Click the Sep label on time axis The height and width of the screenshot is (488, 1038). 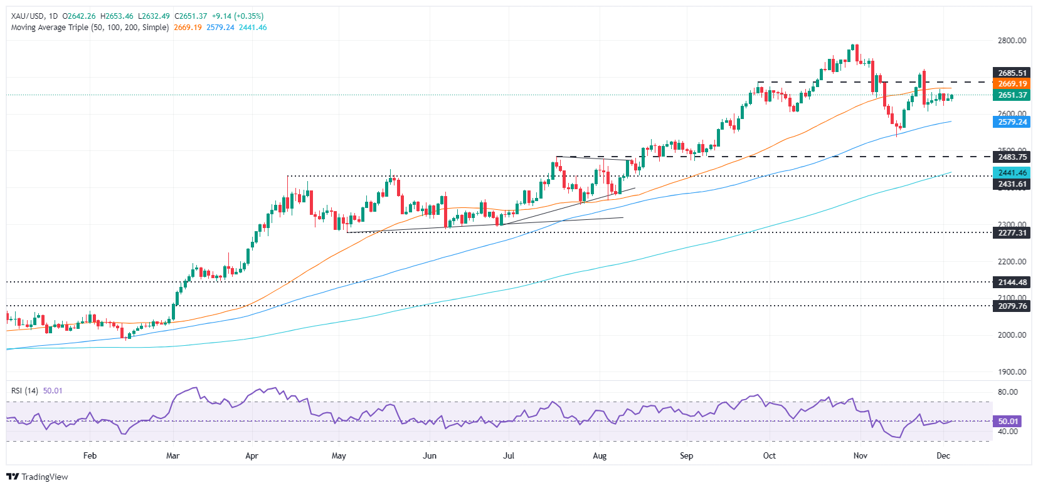(x=686, y=456)
